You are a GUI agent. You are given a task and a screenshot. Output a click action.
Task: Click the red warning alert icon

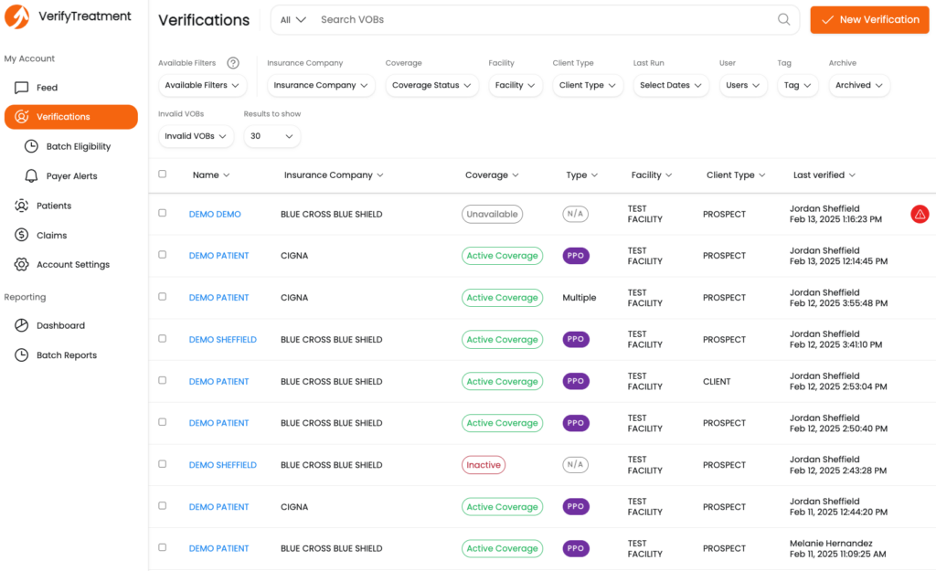pos(920,214)
